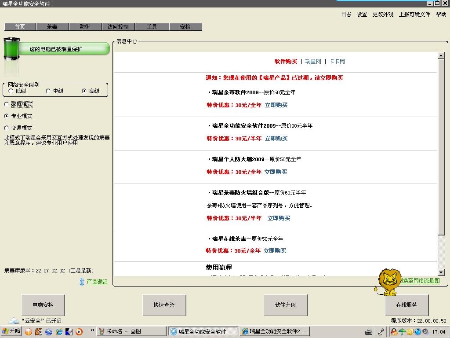Click the 程序版本:22.00.00.59 text
Image resolution: width=450 pixels, height=338 pixels.
click(418, 321)
